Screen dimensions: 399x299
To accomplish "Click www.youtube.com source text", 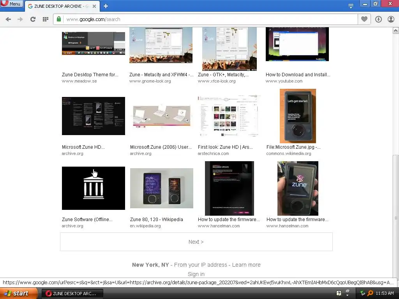I will click(284, 81).
